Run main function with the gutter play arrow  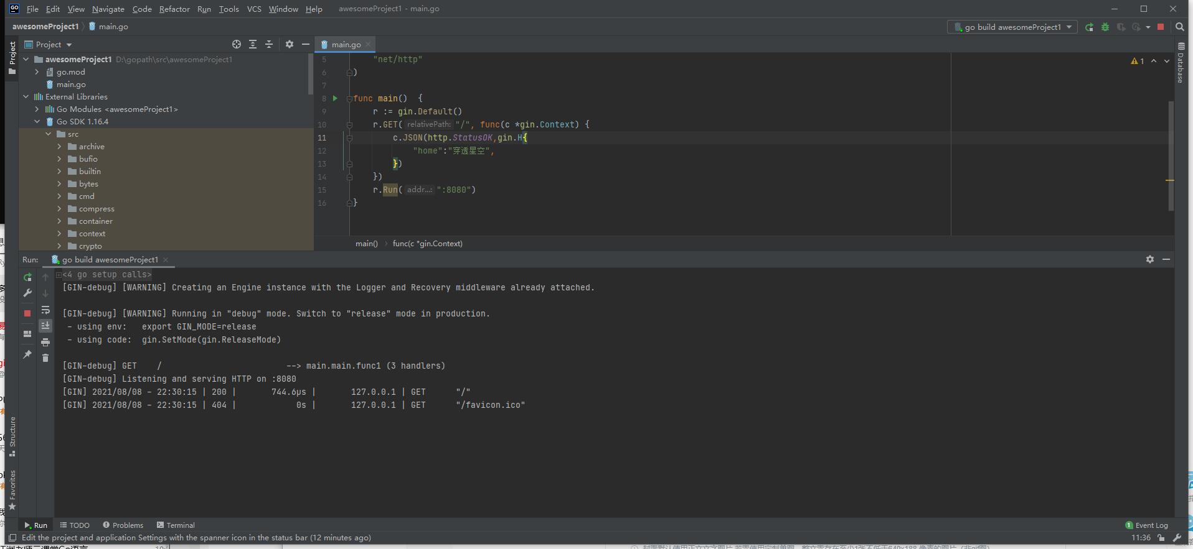(x=335, y=98)
